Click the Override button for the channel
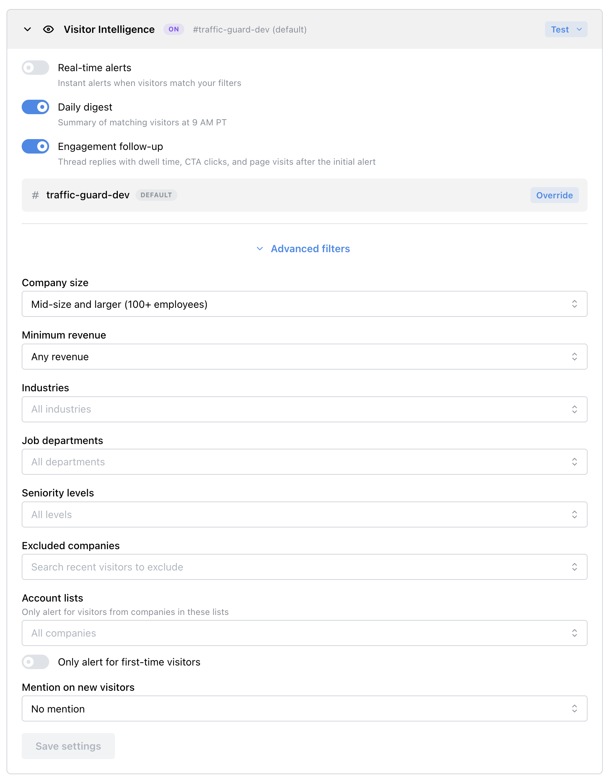Viewport: 610px width, 784px height. (554, 195)
